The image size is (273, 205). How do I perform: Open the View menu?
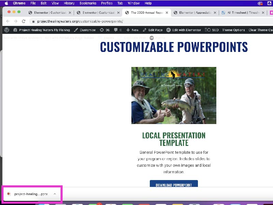(x=55, y=3)
